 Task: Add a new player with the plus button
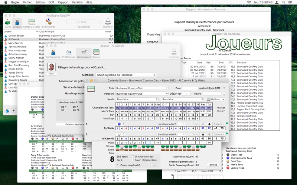click(x=13, y=110)
